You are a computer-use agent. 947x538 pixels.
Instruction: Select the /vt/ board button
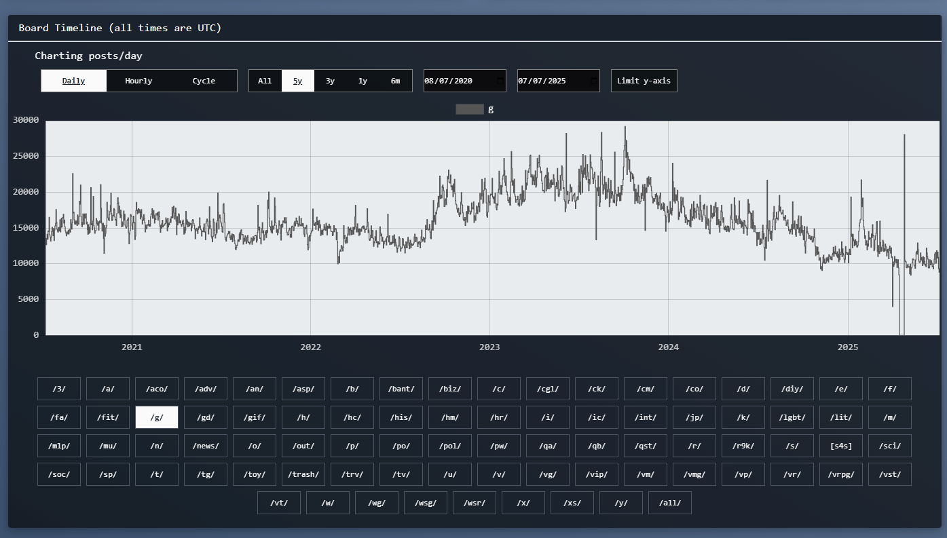(x=279, y=503)
